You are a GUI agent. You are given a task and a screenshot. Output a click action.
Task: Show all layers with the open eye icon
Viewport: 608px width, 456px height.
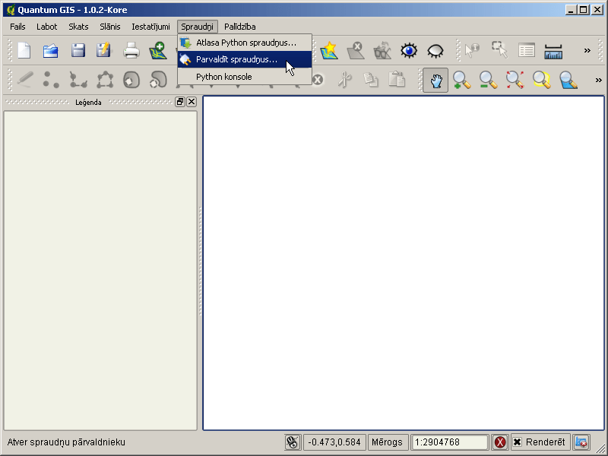409,50
